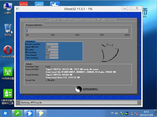Open the taskbar clock showing 6:13
157x117 pixels.
tap(146, 113)
